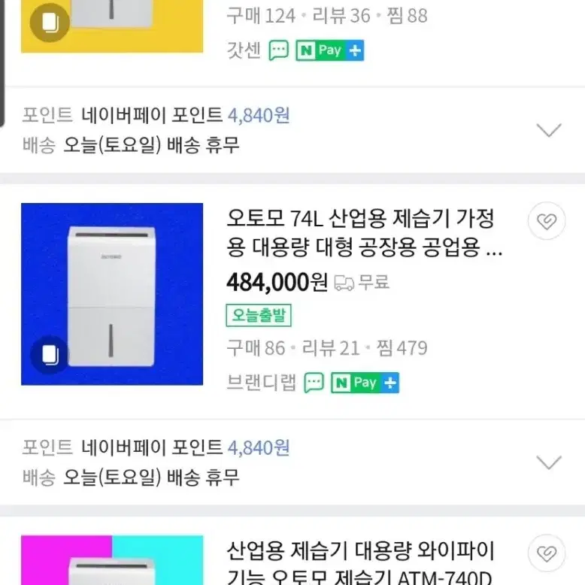Image resolution: width=585 pixels, height=585 pixels.
Task: Tap the wishlist heart for 오토모 74L dehumidifier
Action: 547,221
